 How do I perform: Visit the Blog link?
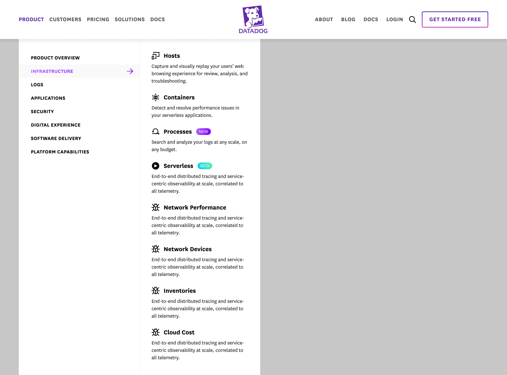coord(348,19)
